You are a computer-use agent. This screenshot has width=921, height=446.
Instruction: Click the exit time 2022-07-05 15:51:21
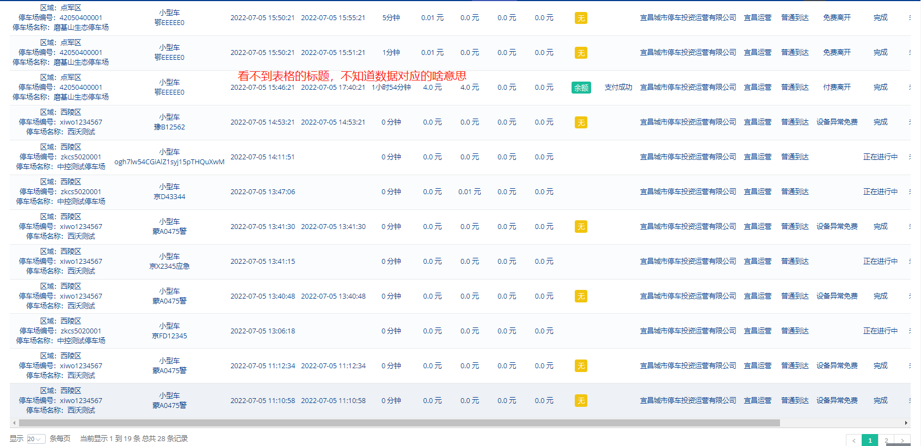[x=333, y=53]
